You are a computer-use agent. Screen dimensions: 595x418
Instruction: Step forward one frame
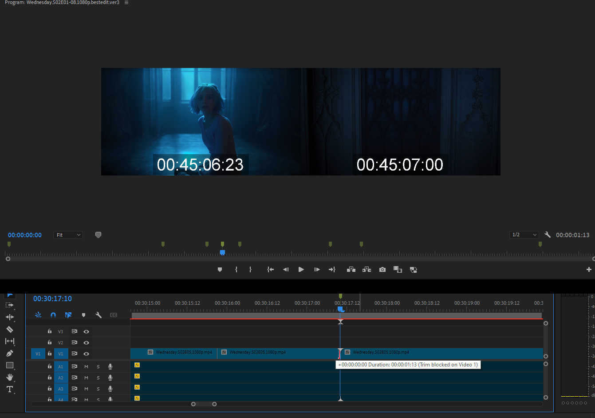coord(317,270)
